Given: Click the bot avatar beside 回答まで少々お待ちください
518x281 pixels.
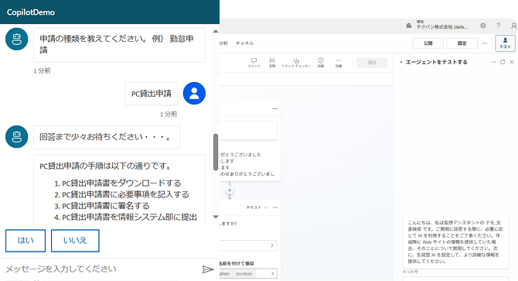Looking at the screenshot, I should (x=16, y=136).
